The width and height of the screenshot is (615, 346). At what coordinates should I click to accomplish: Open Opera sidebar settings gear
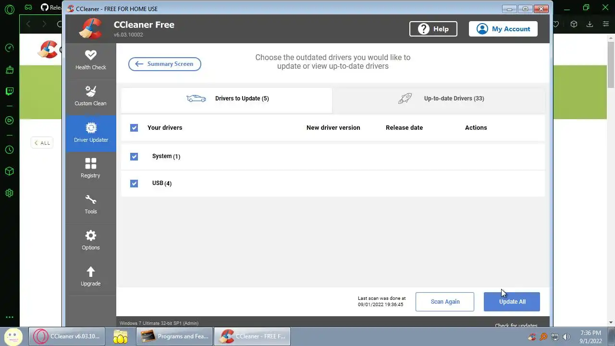click(x=9, y=193)
